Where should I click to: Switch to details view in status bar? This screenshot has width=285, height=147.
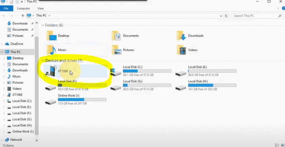277,145
